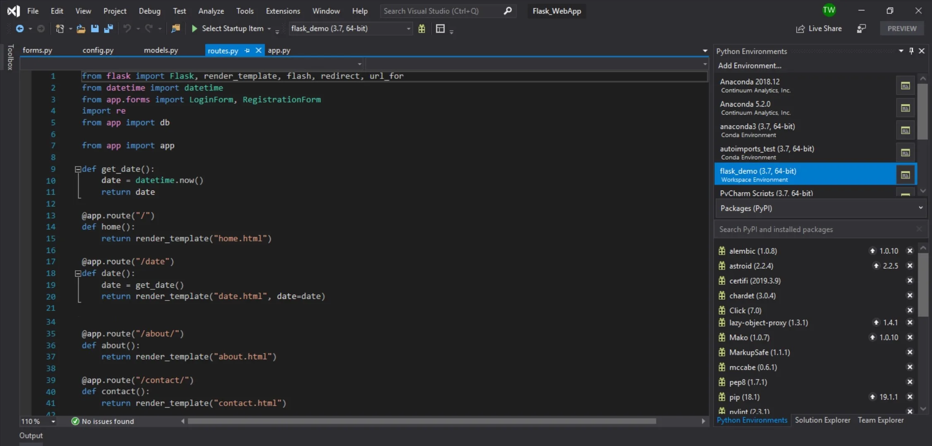The height and width of the screenshot is (446, 932).
Task: Start the app with the green run arrow
Action: 194,29
